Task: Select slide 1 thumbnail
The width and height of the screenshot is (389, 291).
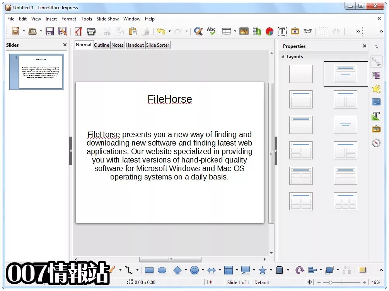Action: tap(37, 71)
